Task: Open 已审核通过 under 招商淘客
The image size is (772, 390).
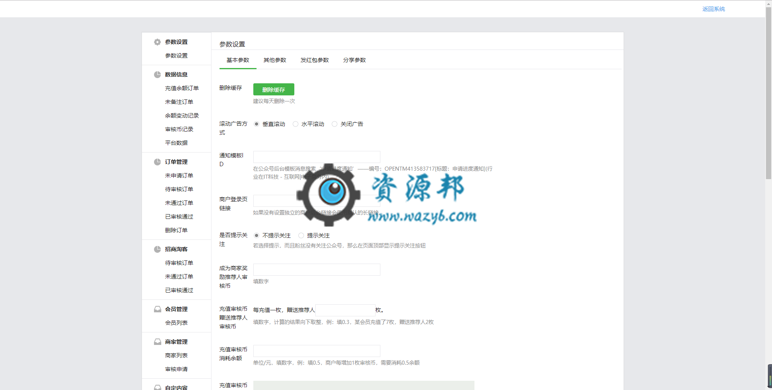Action: [x=179, y=290]
